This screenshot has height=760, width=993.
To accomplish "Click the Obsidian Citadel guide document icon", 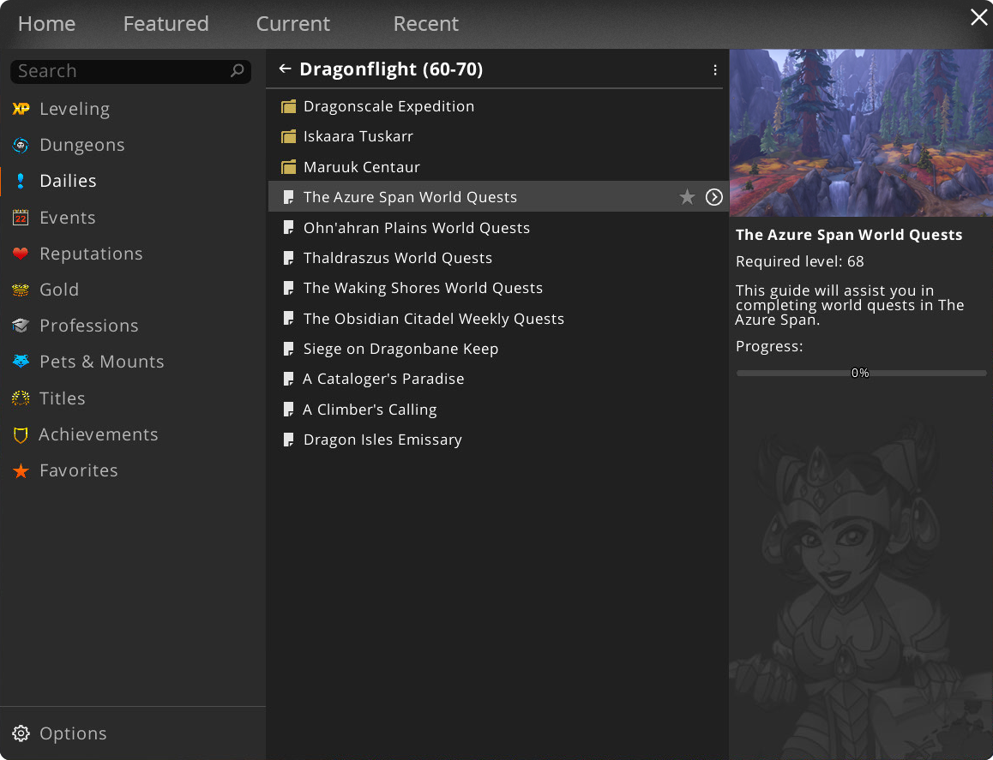I will coord(289,318).
